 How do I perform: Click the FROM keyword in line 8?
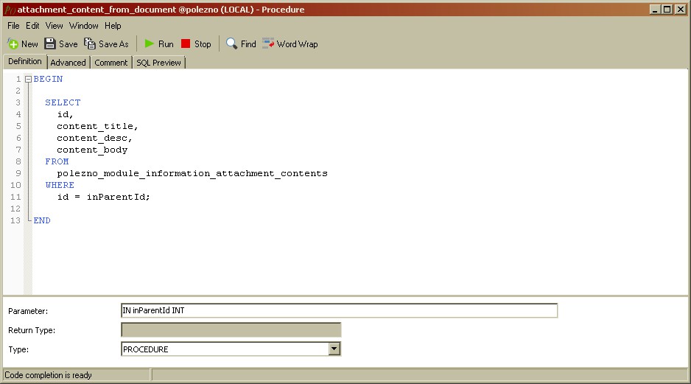57,162
